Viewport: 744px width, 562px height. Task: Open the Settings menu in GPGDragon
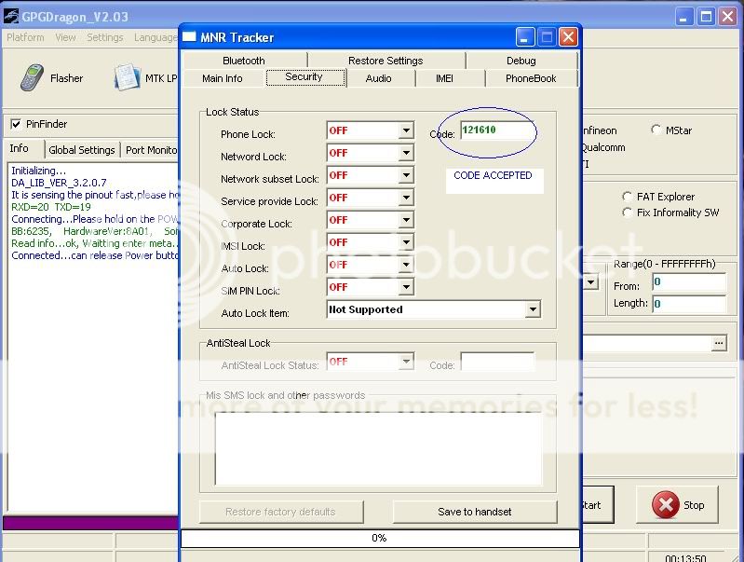pyautogui.click(x=105, y=37)
